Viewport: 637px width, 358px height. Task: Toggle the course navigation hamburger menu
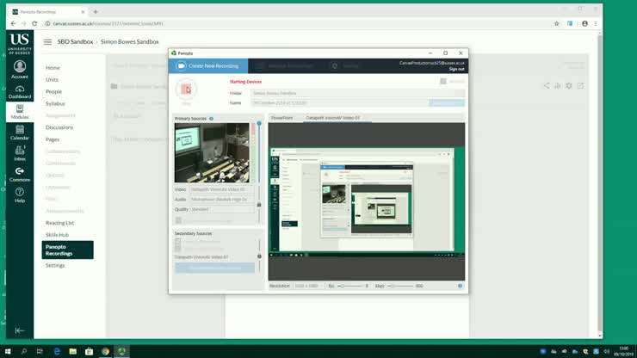[47, 42]
